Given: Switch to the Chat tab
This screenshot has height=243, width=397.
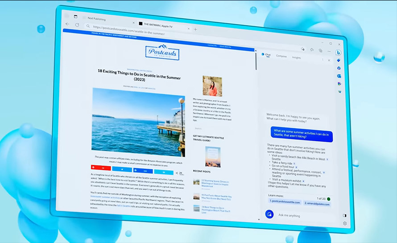Looking at the screenshot, I should click(266, 55).
